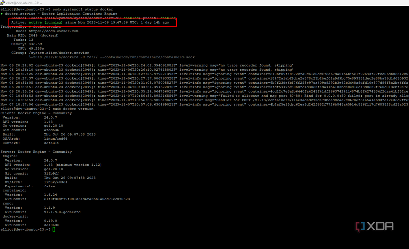Click the 'since Mon 2023-11-06 19:47:56 UTC' timestamp
The height and width of the screenshot is (249, 409).
102,22
